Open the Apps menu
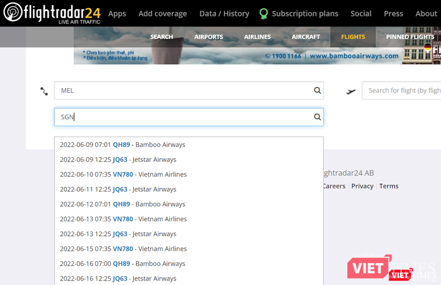The width and height of the screenshot is (441, 285). (x=117, y=14)
